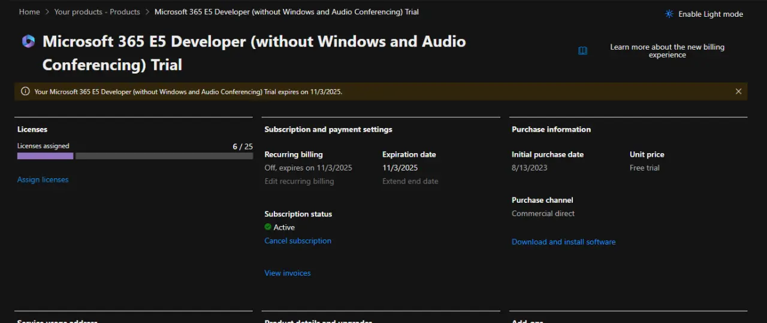Go to Home breadcrumb

click(x=29, y=12)
